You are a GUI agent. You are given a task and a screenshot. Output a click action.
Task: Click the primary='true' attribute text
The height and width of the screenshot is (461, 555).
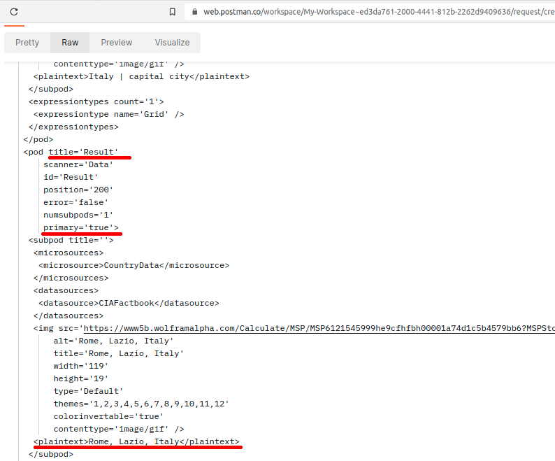[80, 227]
